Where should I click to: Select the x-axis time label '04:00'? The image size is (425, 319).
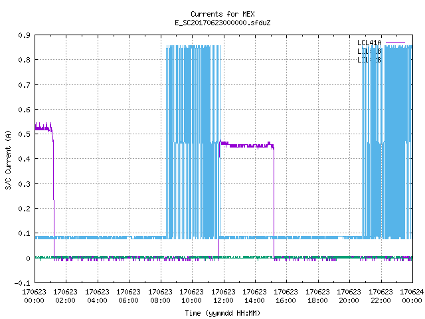(x=97, y=300)
